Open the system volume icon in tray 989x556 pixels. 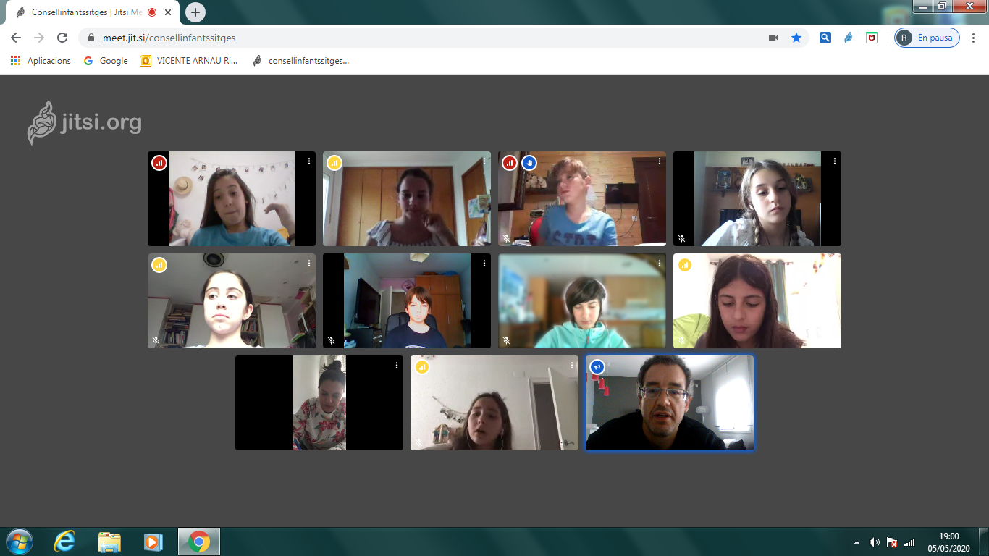coord(875,542)
